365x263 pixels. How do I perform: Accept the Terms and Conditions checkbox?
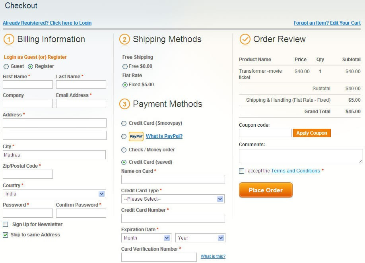point(242,171)
